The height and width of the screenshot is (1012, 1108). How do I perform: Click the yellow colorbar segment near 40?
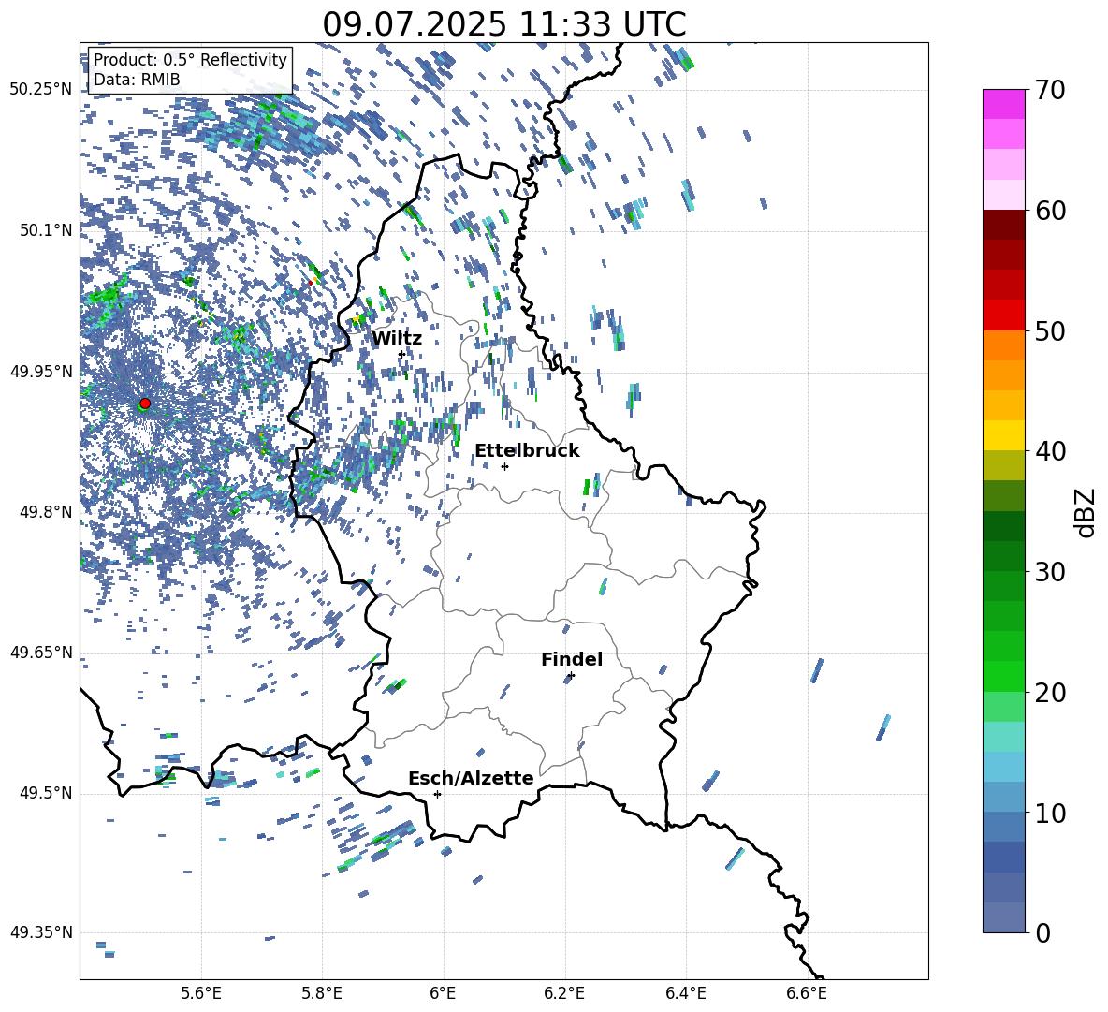1003,435
